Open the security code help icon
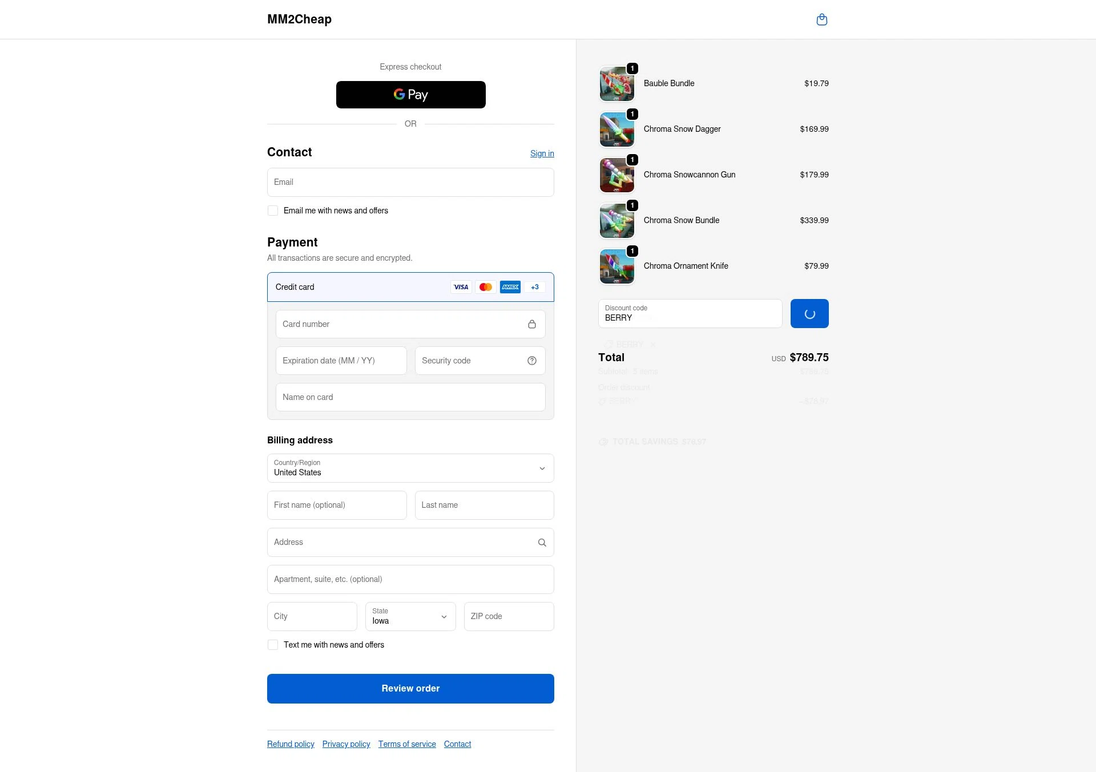 [531, 361]
